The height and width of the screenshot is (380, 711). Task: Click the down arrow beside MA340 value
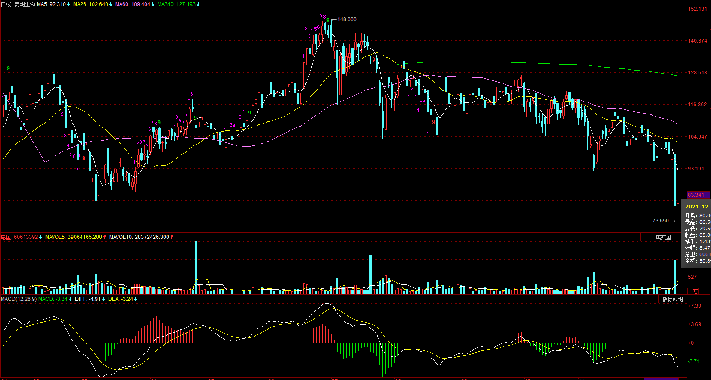point(198,4)
